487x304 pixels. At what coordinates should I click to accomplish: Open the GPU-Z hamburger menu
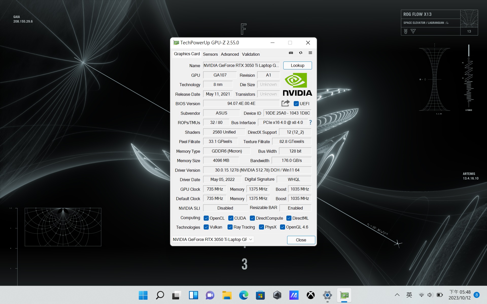pyautogui.click(x=310, y=53)
